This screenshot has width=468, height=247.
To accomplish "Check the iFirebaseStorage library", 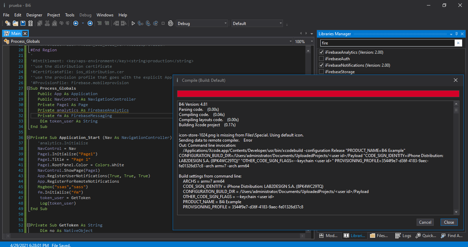I will (321, 72).
